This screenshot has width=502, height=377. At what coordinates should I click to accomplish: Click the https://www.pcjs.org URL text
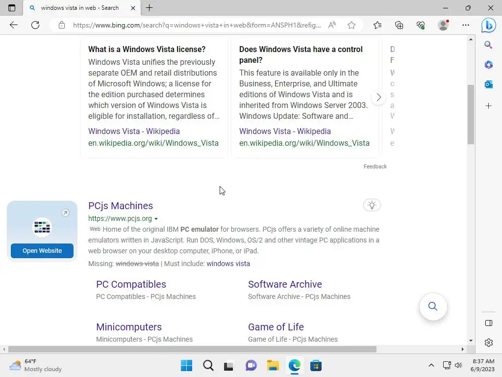click(120, 218)
